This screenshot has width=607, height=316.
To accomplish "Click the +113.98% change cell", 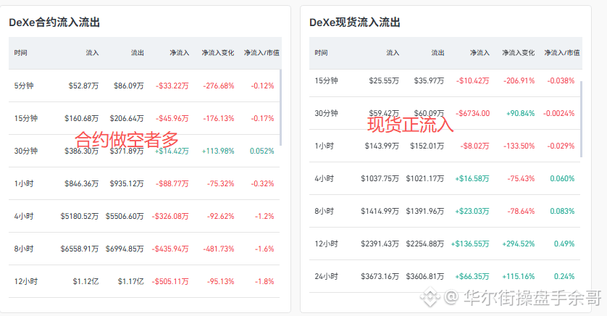I will pos(218,151).
